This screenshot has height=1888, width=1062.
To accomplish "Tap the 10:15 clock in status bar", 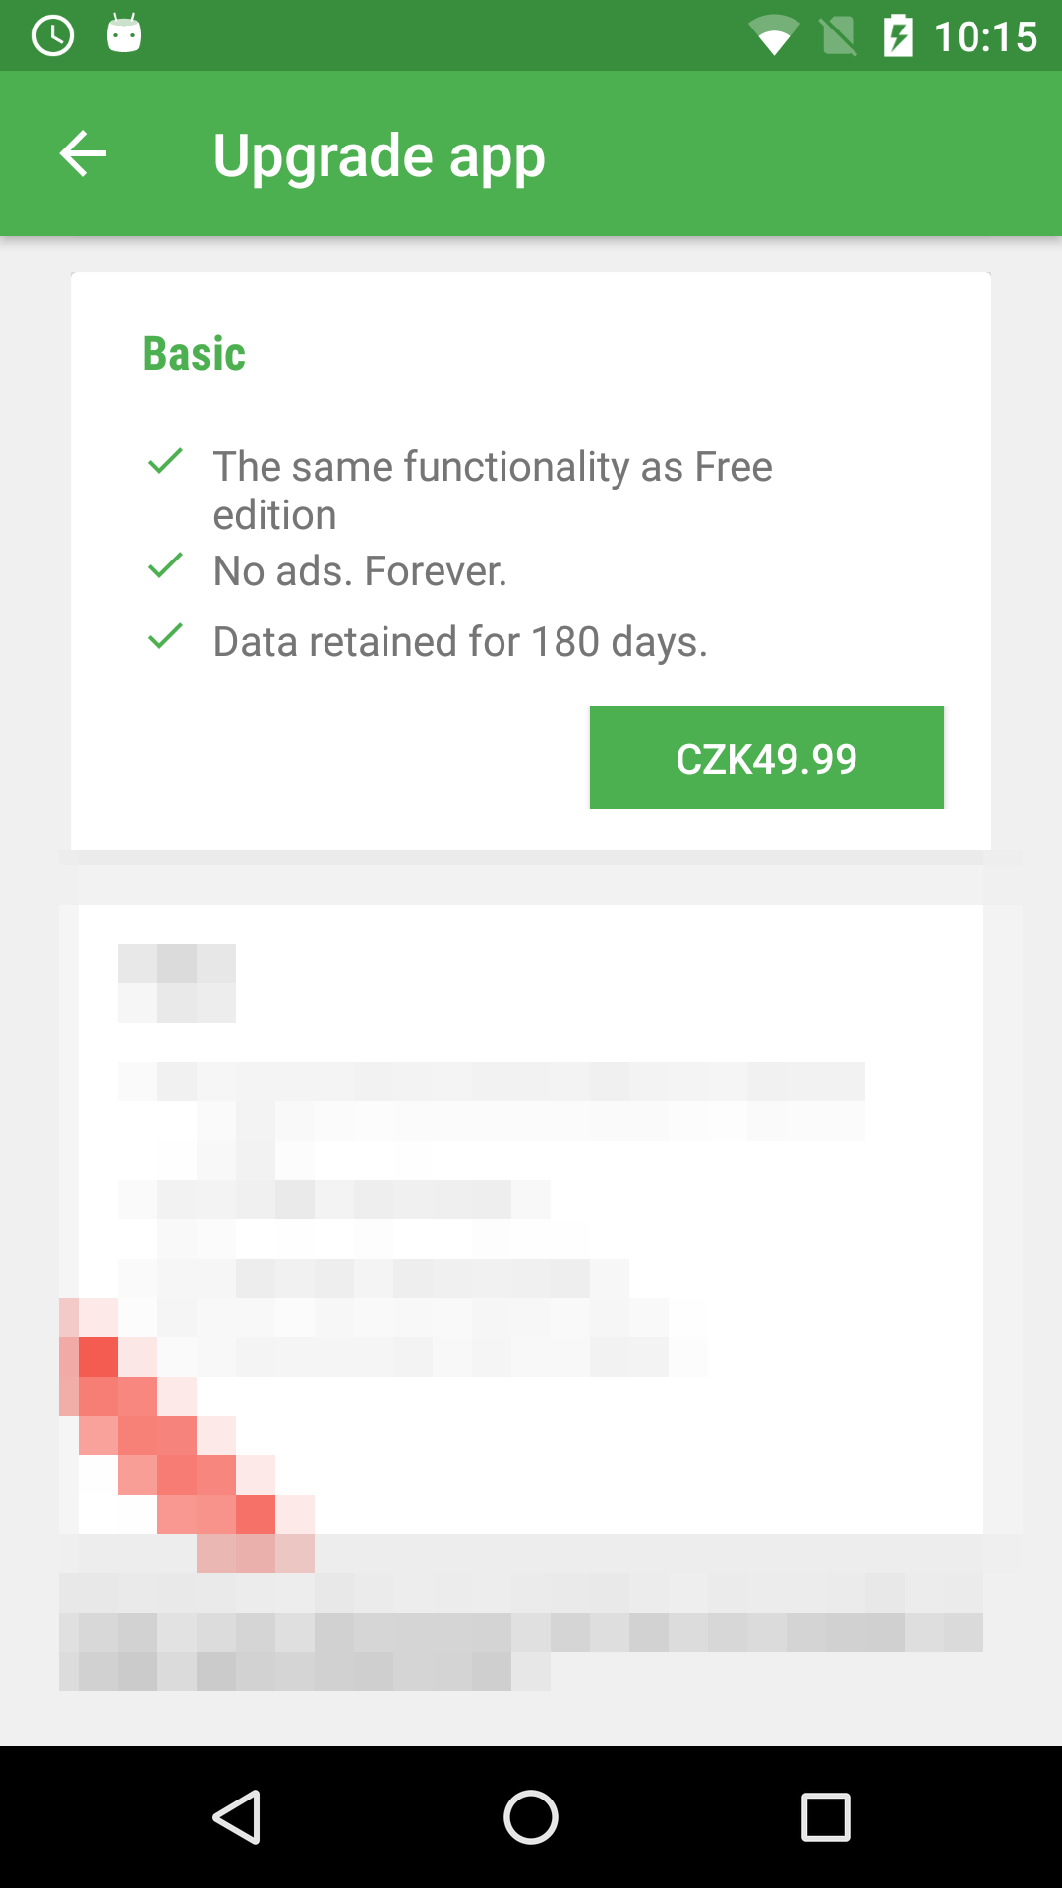I will (x=985, y=37).
